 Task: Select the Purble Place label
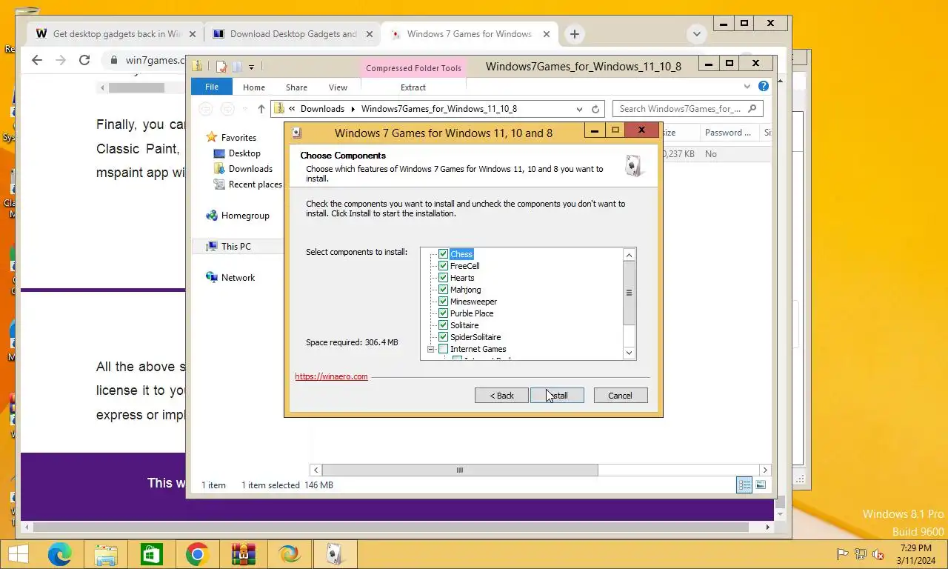[472, 313]
